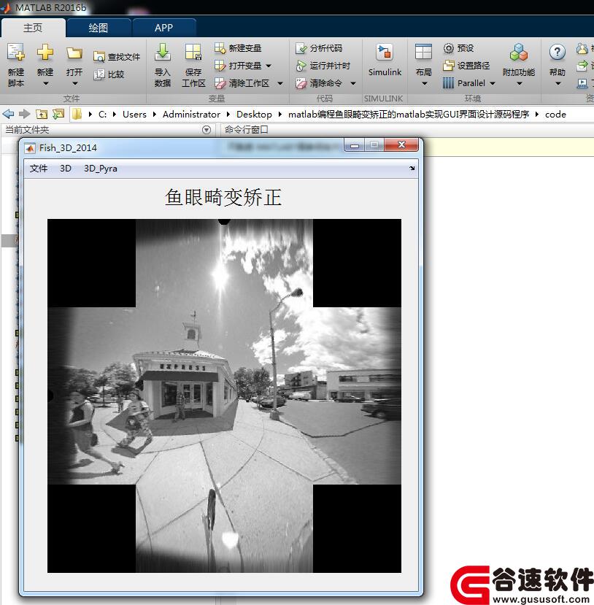Open the 3D_Pyra menu in Fish_3D_2014

101,169
